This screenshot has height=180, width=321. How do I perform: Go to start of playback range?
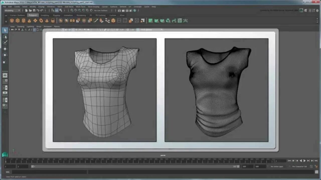pos(289,161)
